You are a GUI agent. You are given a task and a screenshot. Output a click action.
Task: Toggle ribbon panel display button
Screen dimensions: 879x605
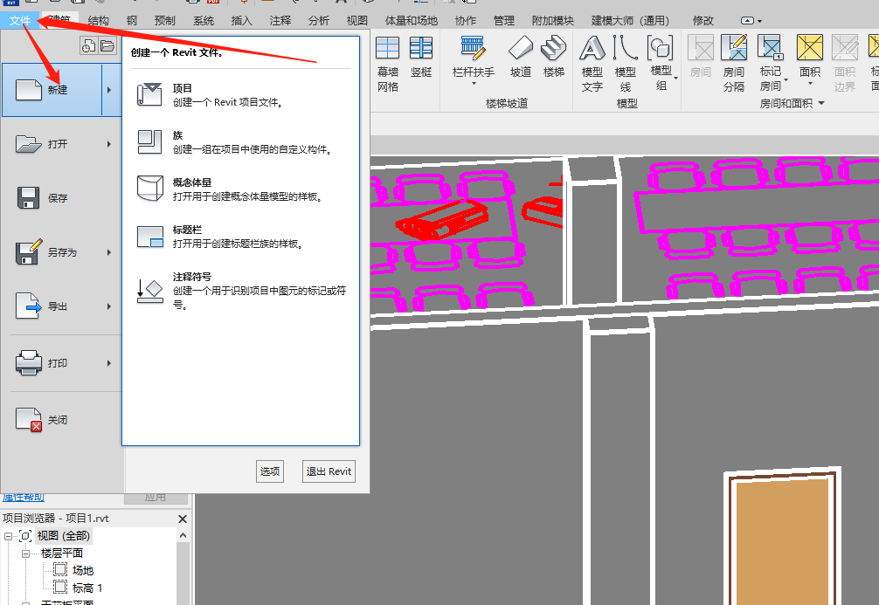coord(747,21)
